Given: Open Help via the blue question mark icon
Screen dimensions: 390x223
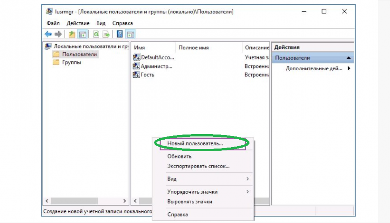Looking at the screenshot, I should point(120,34).
